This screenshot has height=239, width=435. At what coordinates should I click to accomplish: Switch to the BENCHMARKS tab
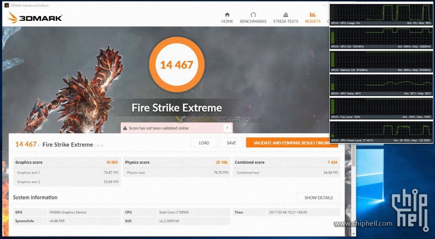253,21
